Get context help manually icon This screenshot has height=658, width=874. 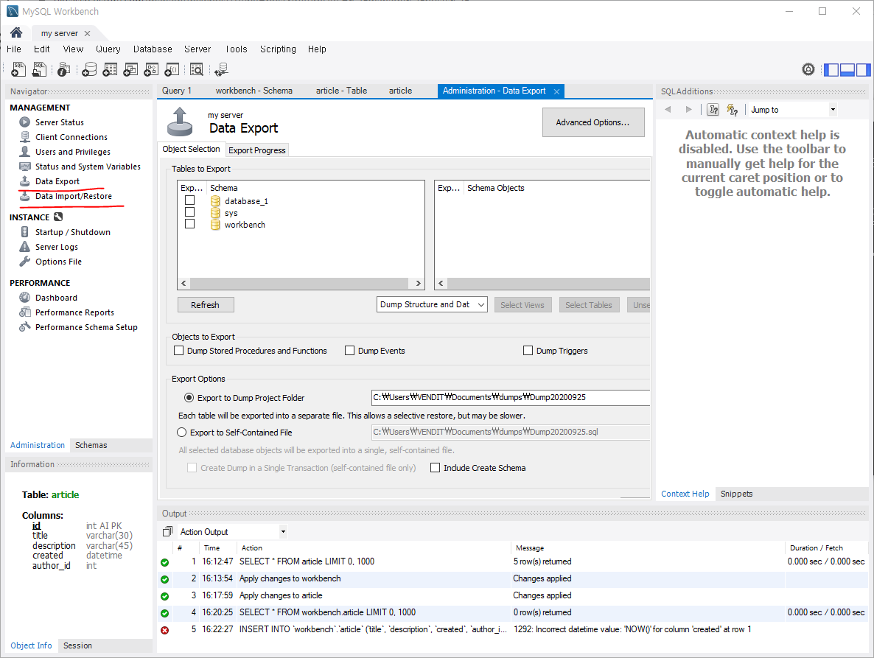[713, 110]
